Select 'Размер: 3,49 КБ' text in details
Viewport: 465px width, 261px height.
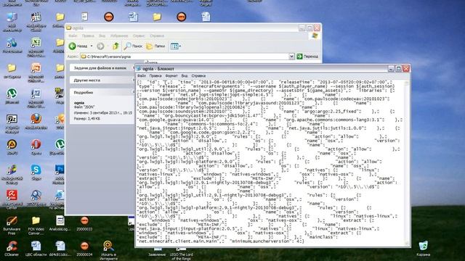(x=87, y=119)
